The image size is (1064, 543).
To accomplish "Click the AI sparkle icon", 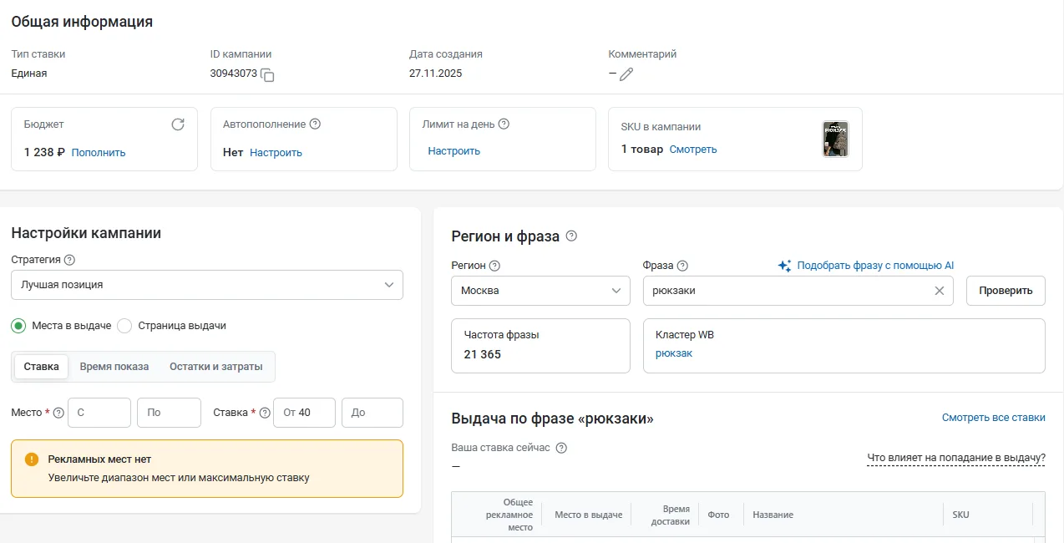I will point(784,266).
